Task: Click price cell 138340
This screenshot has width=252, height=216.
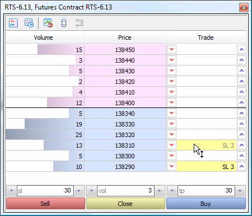Action: (x=125, y=114)
